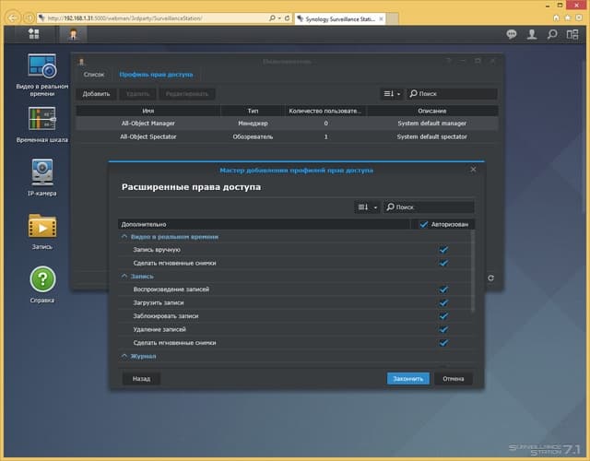
Task: Click the Add (Добавить) button
Action: (96, 94)
